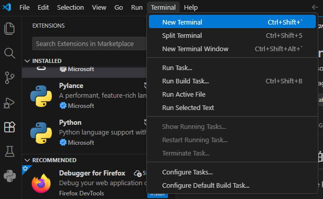Screen dimensions: 323x199
Task: Click 'Python language support' description
Action: pos(103,132)
